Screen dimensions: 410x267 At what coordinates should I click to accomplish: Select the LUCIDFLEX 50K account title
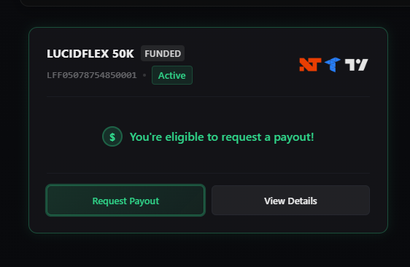click(90, 53)
